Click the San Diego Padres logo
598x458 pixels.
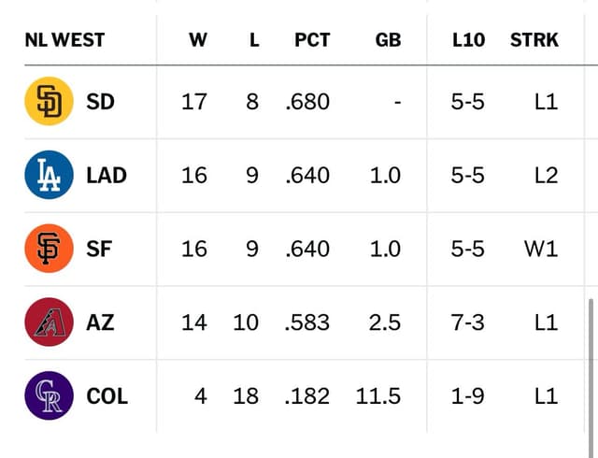(x=49, y=102)
